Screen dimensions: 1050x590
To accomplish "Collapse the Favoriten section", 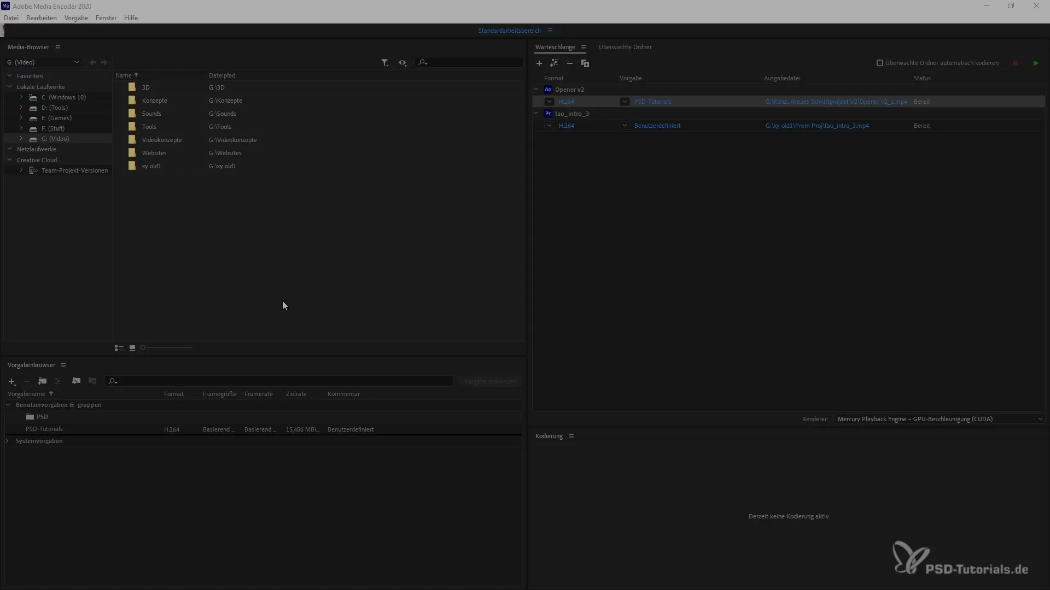I will click(x=9, y=76).
